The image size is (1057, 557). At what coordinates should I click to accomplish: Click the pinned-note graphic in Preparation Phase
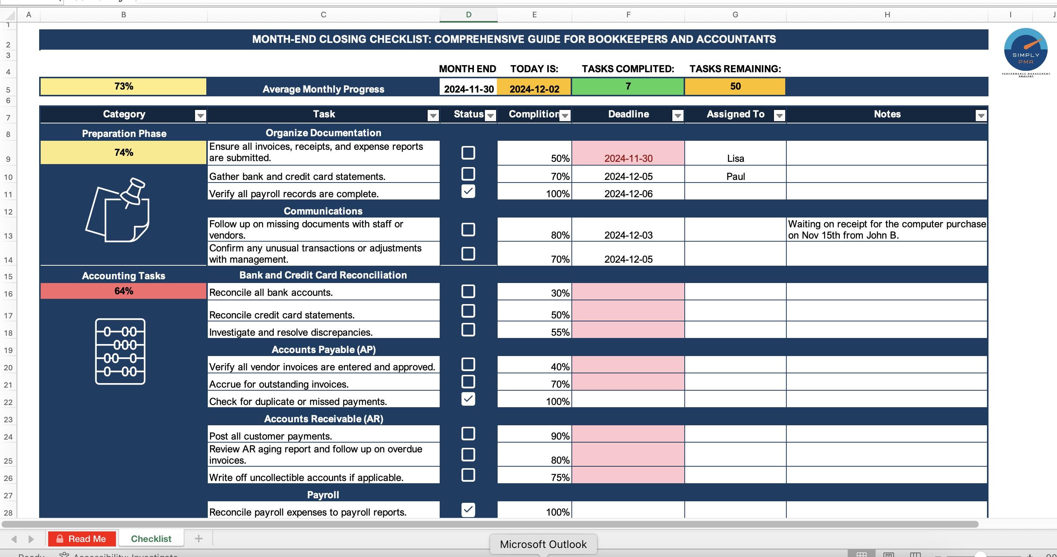pyautogui.click(x=119, y=211)
